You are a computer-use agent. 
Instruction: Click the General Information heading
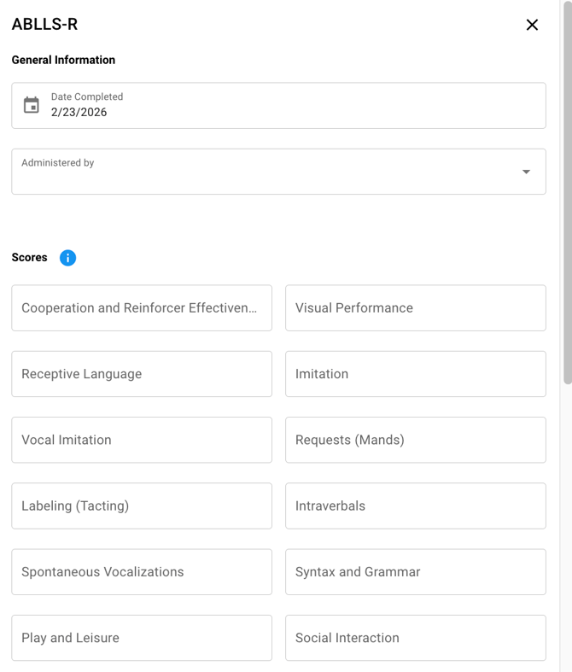[x=63, y=60]
